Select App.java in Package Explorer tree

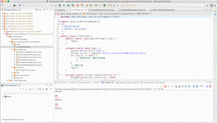pyautogui.click(x=19, y=78)
